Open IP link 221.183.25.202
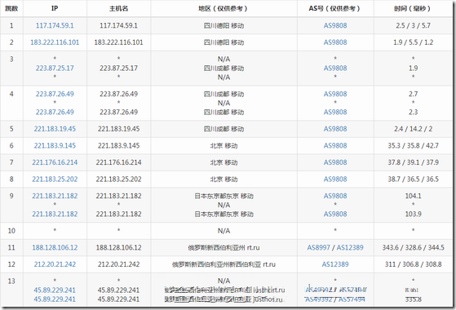 (55, 179)
